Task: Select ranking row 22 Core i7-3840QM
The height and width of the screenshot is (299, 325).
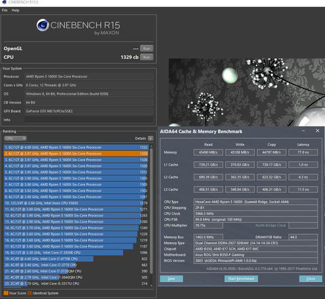Action: pos(76,277)
